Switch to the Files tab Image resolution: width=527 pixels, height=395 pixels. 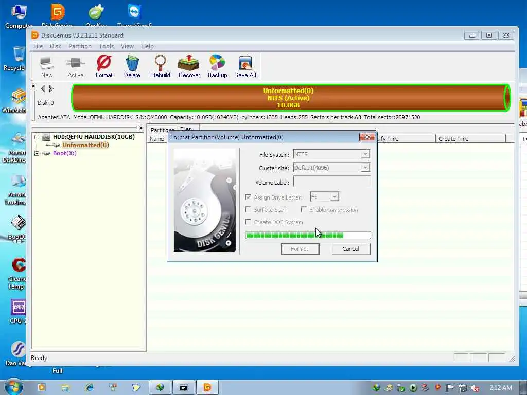[x=186, y=129]
